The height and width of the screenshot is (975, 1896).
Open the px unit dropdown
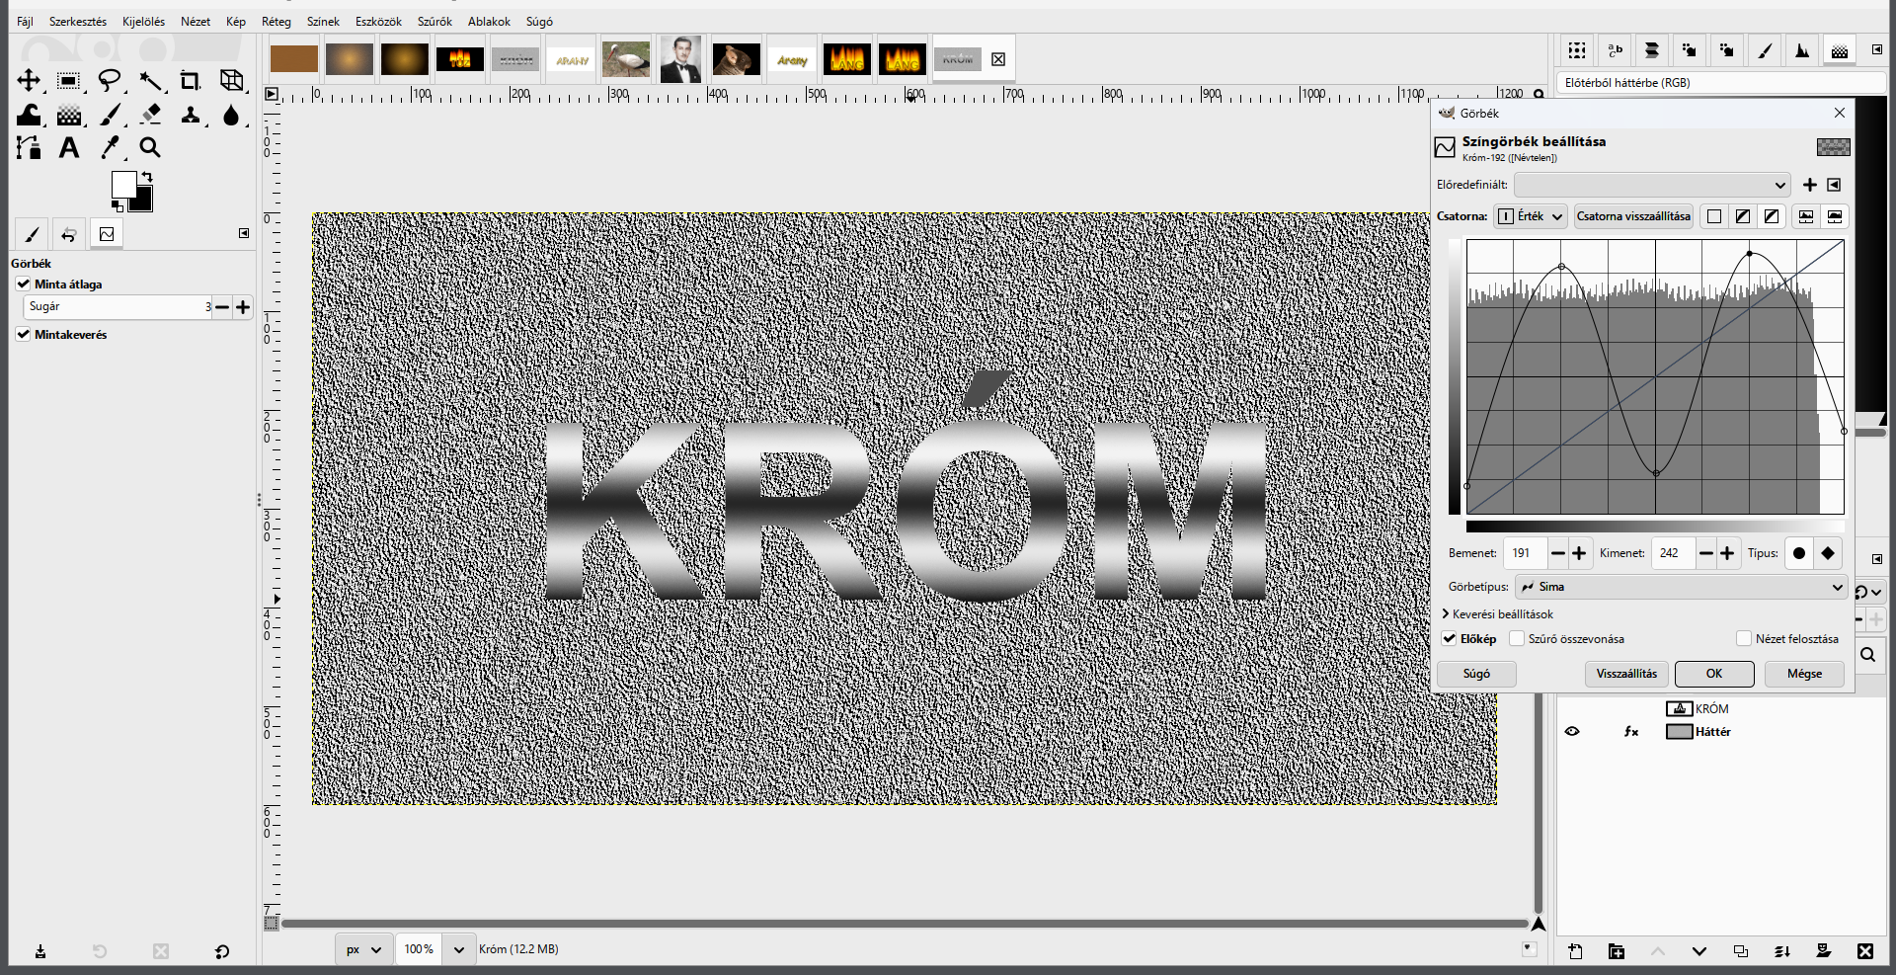[362, 949]
